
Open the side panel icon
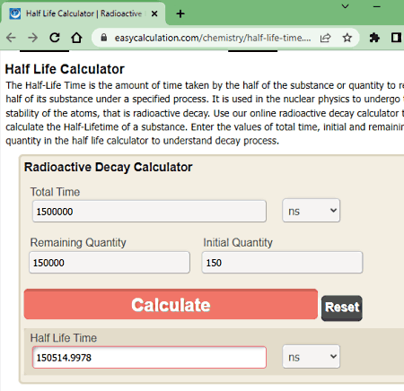pyautogui.click(x=396, y=38)
